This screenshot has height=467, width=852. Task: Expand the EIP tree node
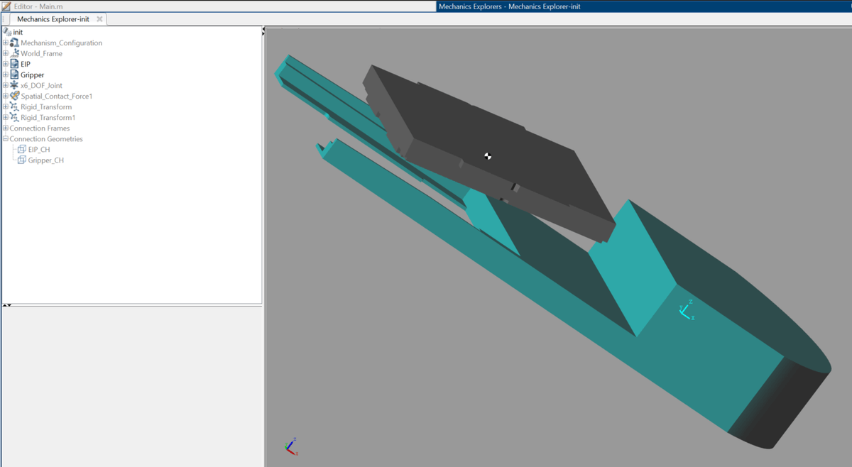pyautogui.click(x=4, y=64)
